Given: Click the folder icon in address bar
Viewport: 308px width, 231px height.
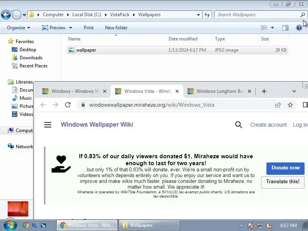Looking at the screenshot, I should tap(32, 15).
